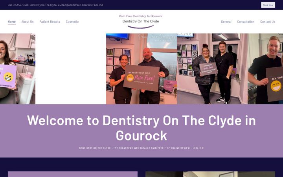Open the Home menu item
Image resolution: width=283 pixels, height=177 pixels.
pos(11,22)
